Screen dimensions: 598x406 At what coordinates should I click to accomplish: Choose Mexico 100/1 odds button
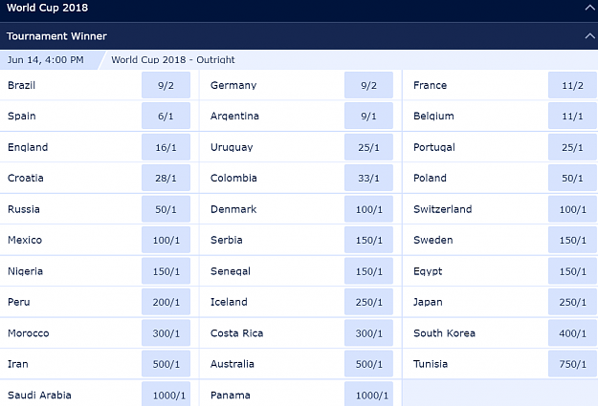point(166,240)
